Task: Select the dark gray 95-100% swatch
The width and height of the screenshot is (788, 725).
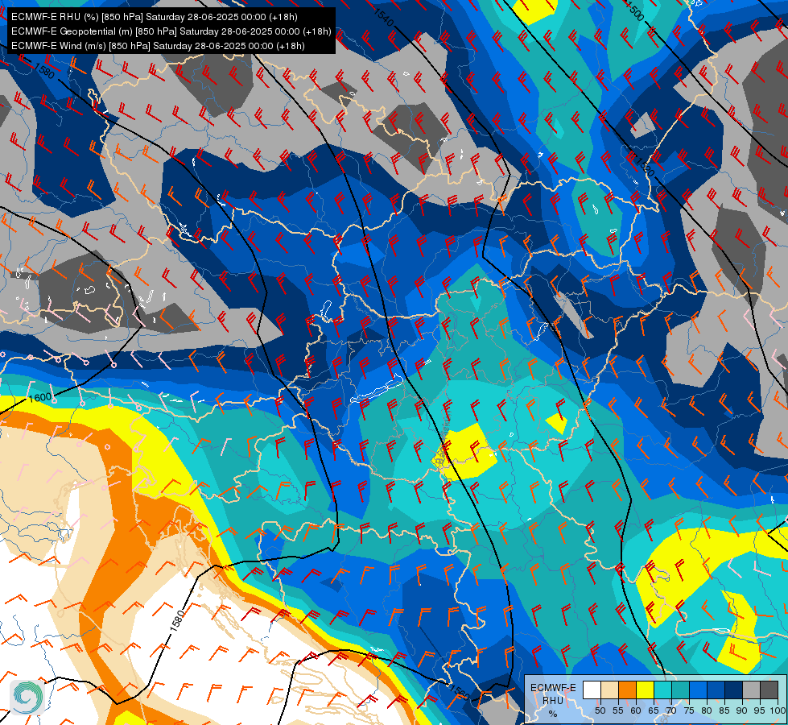Action: point(769,690)
